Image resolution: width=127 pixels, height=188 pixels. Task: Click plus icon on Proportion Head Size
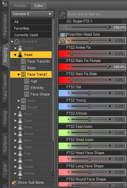(110, 40)
